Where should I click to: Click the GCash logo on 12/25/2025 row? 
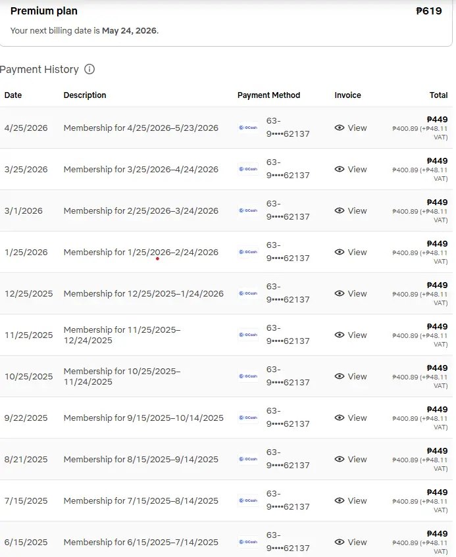click(248, 293)
